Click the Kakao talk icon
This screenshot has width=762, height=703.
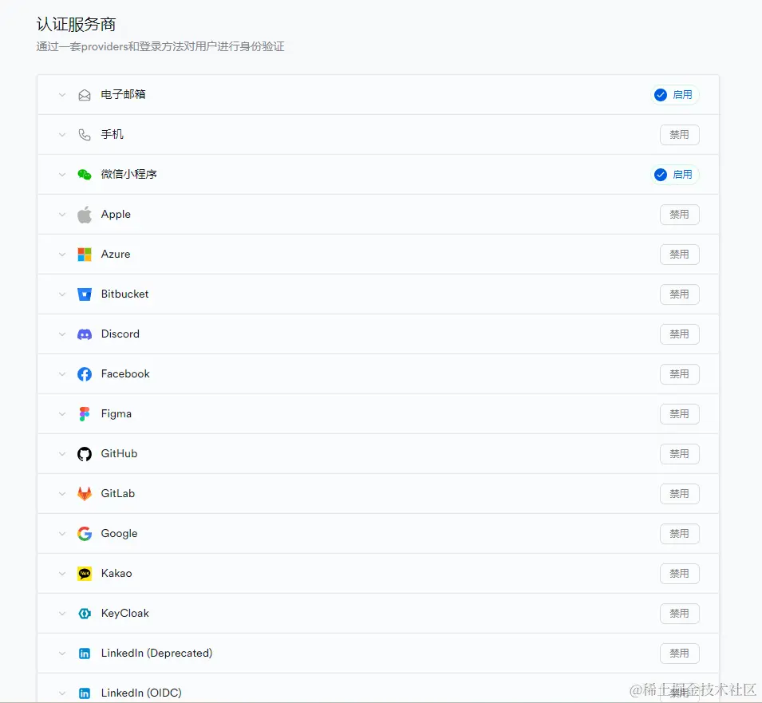pyautogui.click(x=85, y=573)
